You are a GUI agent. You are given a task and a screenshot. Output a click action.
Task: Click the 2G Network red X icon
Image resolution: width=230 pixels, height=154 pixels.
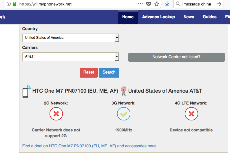pos(56,114)
